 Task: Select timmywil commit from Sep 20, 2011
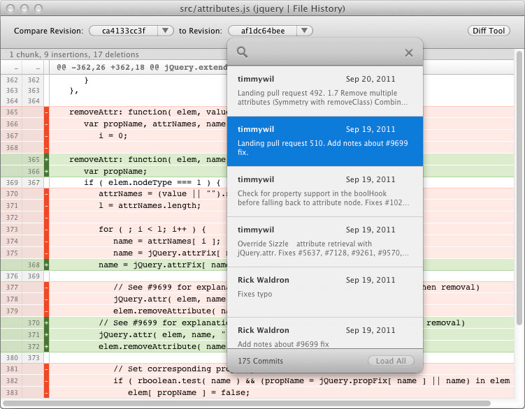[325, 91]
